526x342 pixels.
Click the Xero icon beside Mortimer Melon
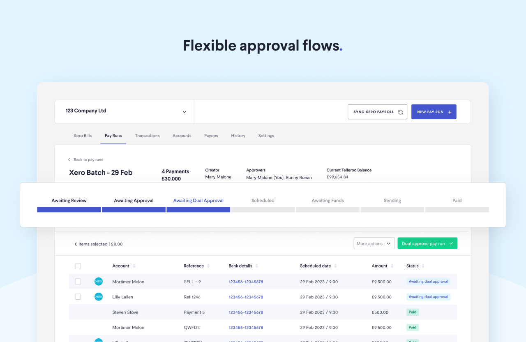tap(99, 281)
